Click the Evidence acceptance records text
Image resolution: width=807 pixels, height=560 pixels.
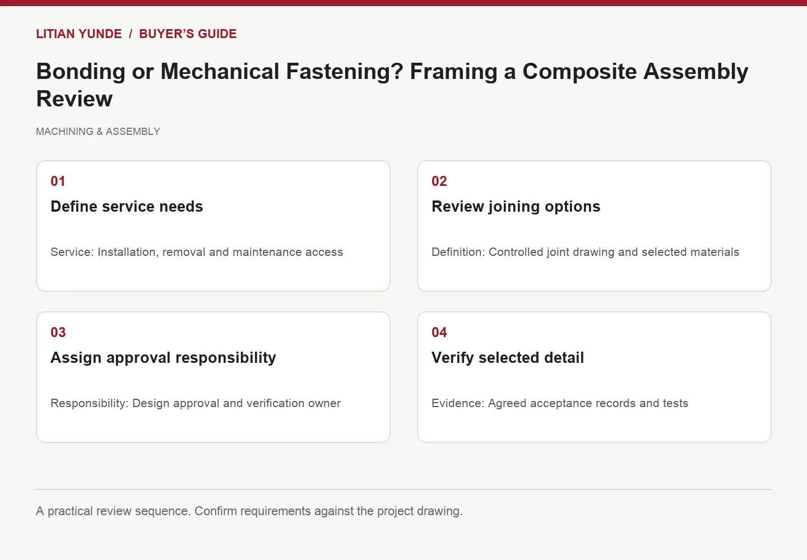click(x=560, y=403)
